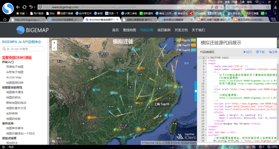Open the 文件 menu
This screenshot has height=149, width=279.
pos(220,2)
